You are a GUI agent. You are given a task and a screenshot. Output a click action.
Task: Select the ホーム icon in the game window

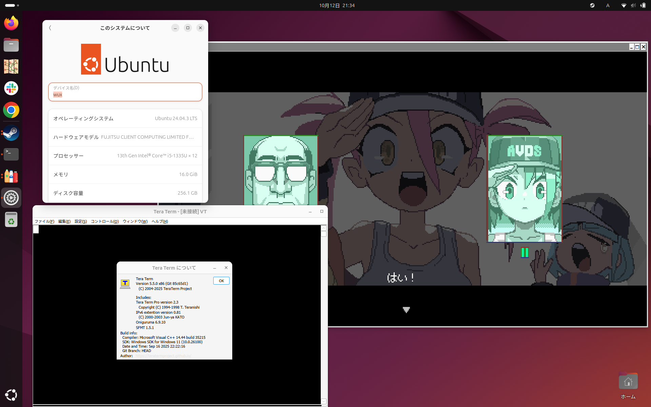(x=628, y=381)
